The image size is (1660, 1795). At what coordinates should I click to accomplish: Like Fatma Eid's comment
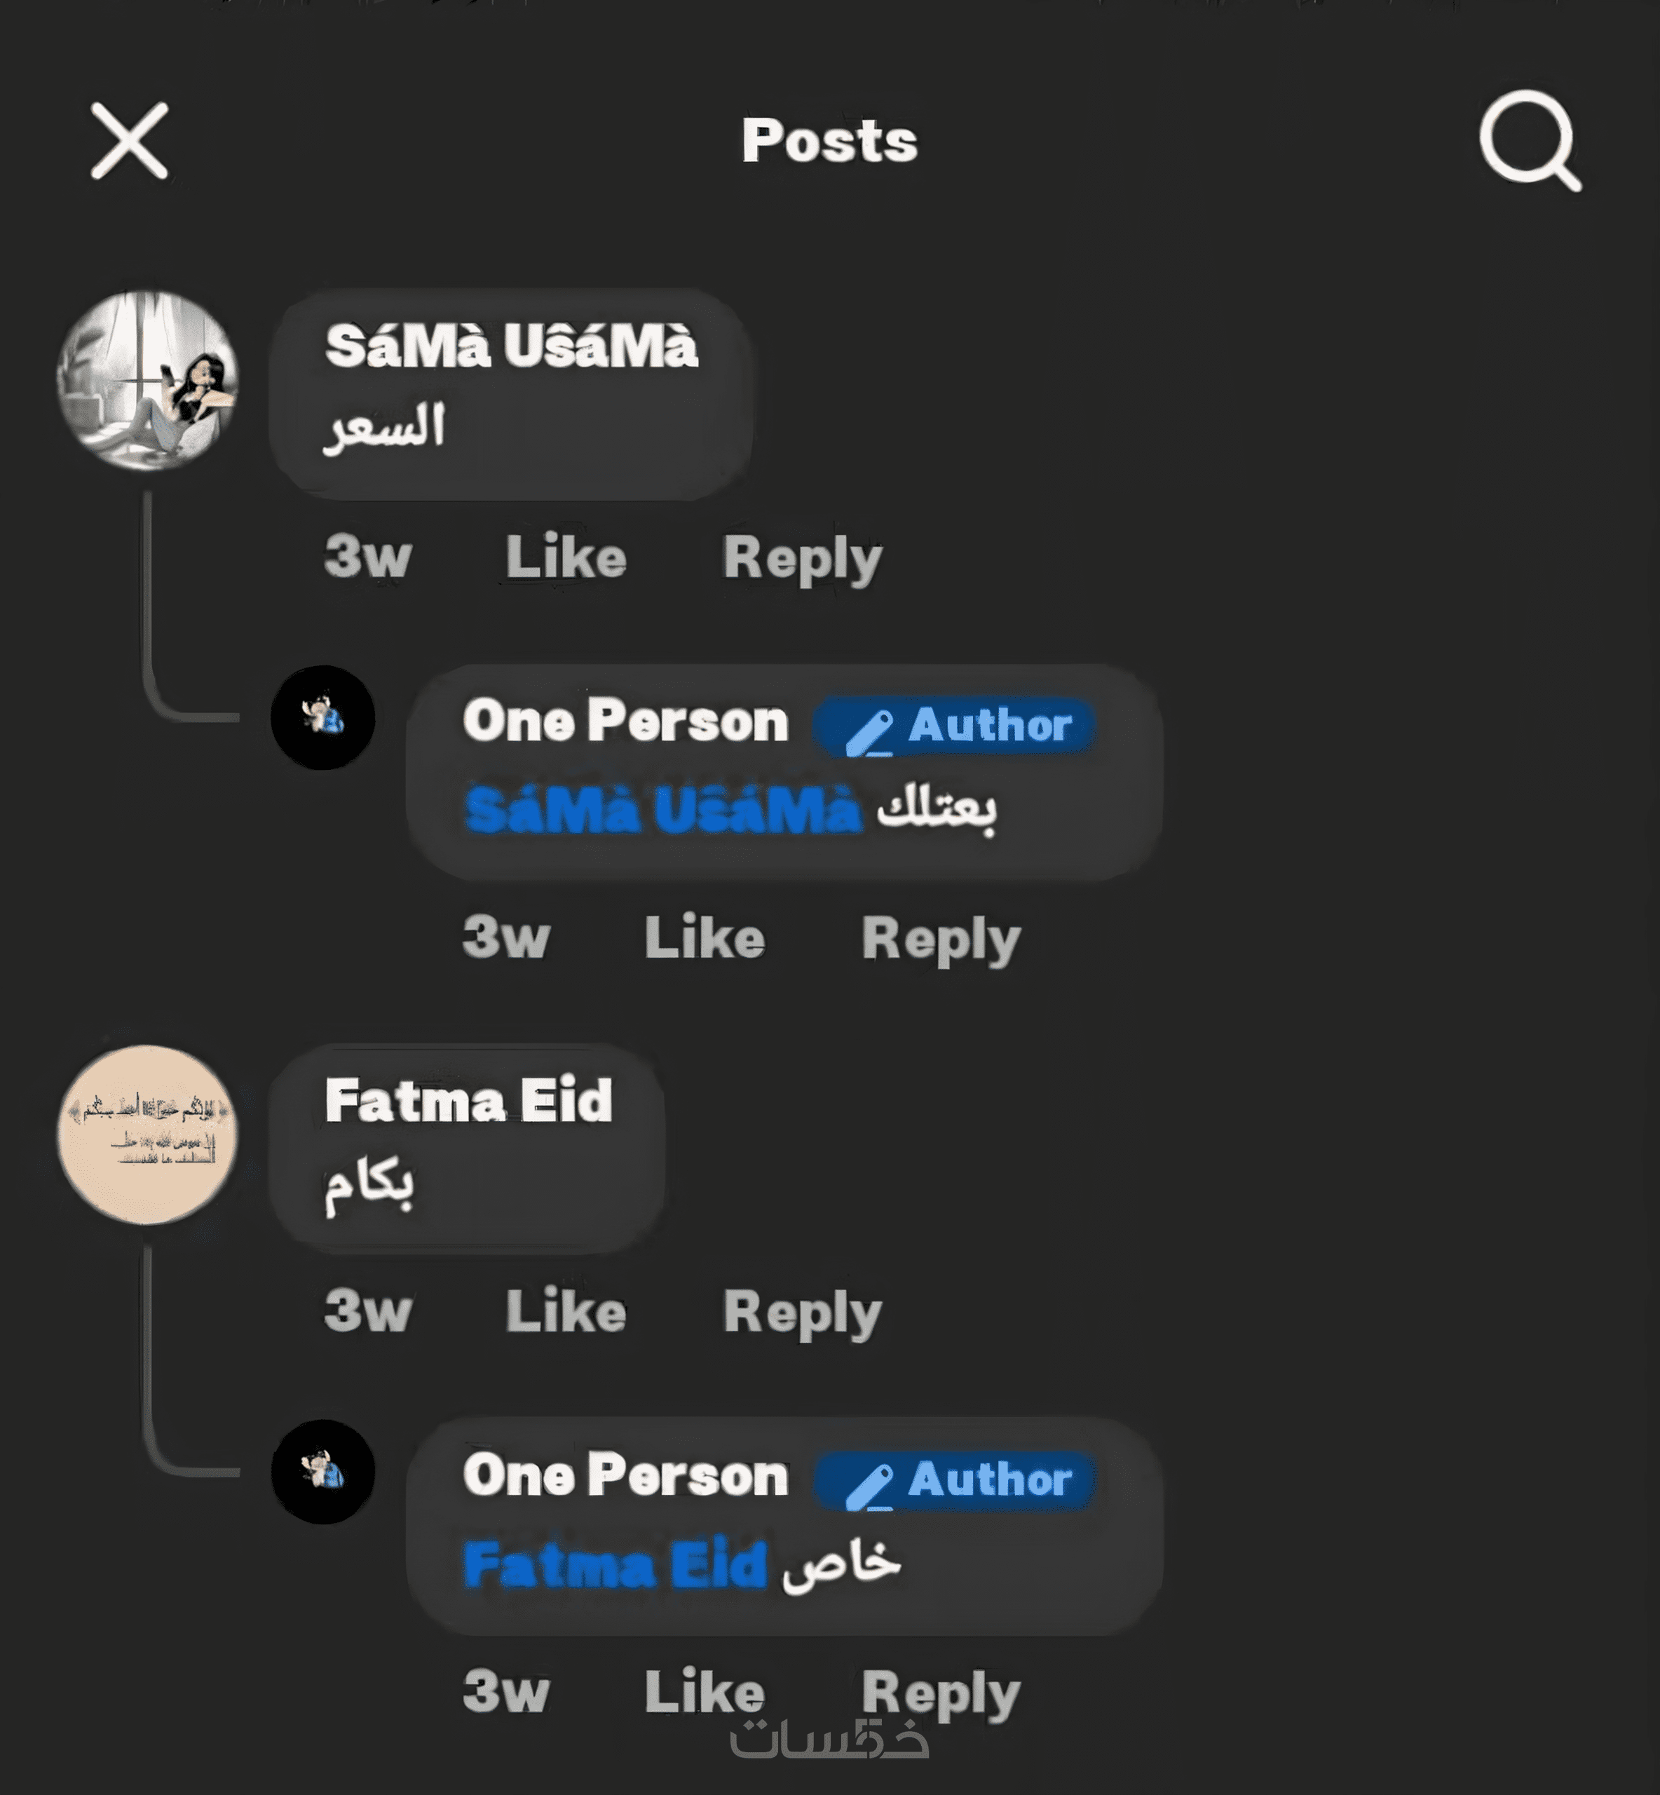pyautogui.click(x=566, y=1312)
